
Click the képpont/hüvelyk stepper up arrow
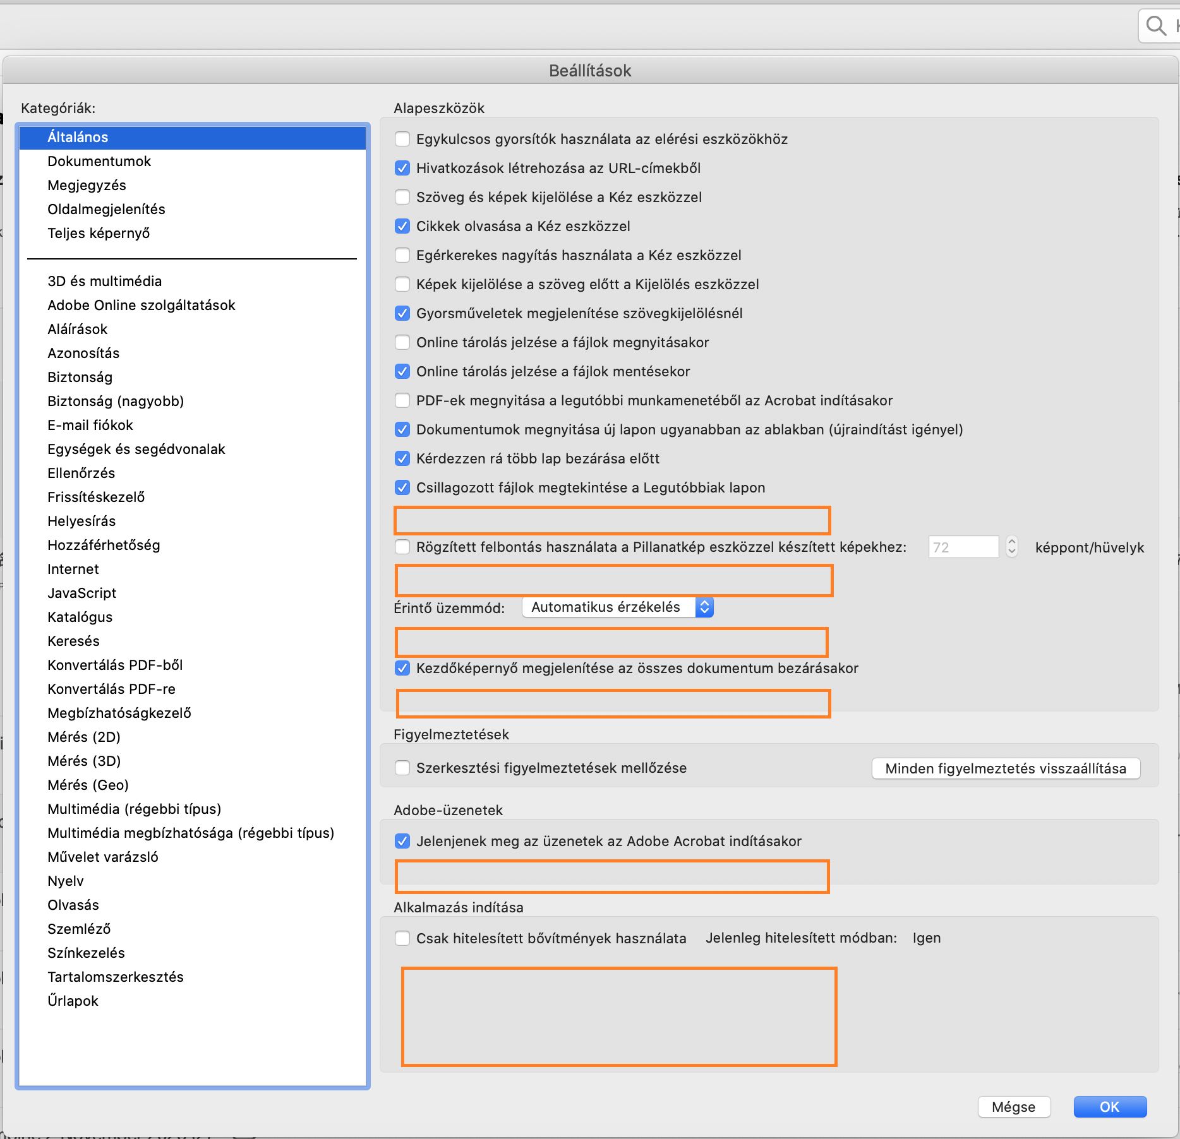[x=1012, y=542]
